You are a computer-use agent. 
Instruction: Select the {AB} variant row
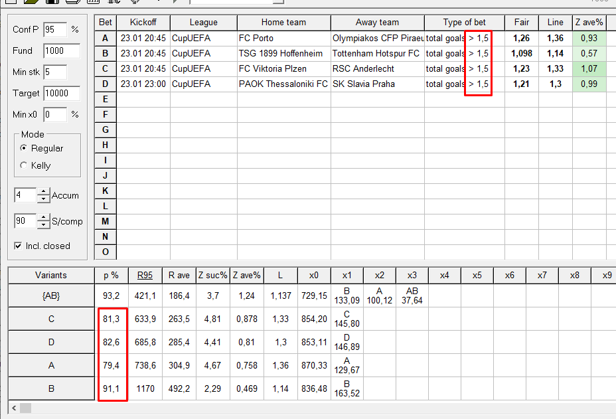pos(52,295)
